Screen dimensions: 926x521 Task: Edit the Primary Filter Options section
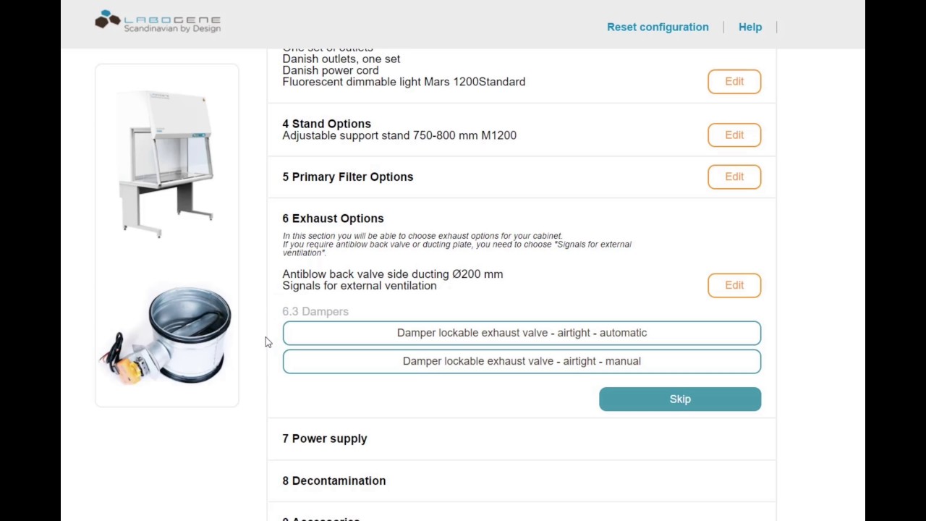(x=734, y=177)
